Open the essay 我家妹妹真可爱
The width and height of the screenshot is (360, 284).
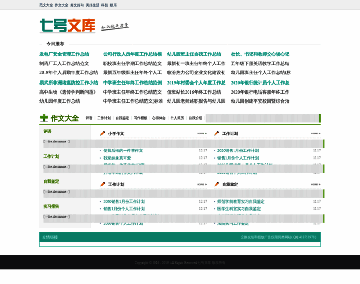(117, 158)
